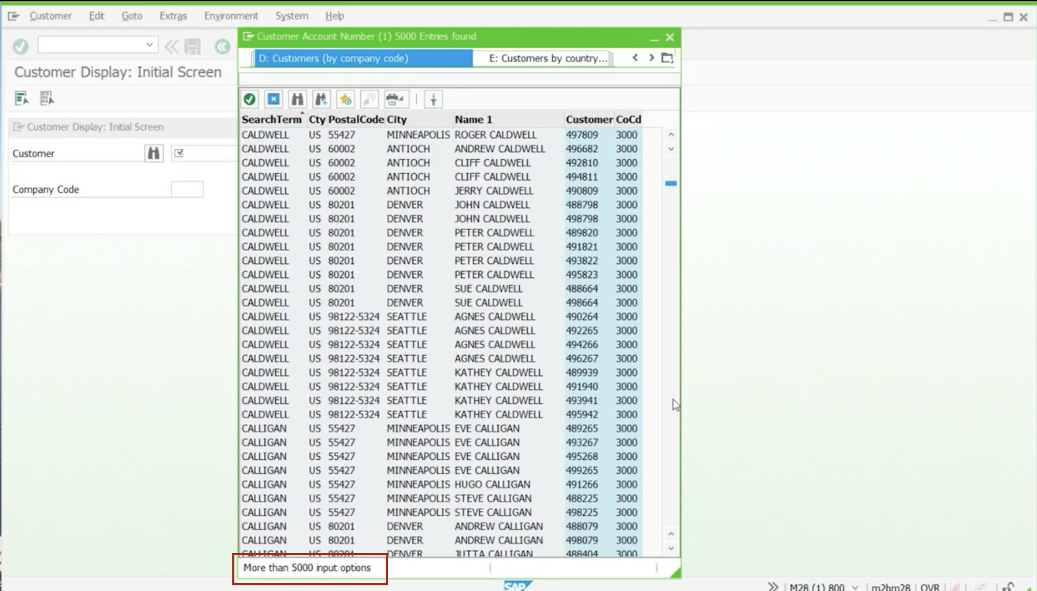Image resolution: width=1037 pixels, height=591 pixels.
Task: Select ANDREW CALDWELL customer 496682
Action: [441, 149]
